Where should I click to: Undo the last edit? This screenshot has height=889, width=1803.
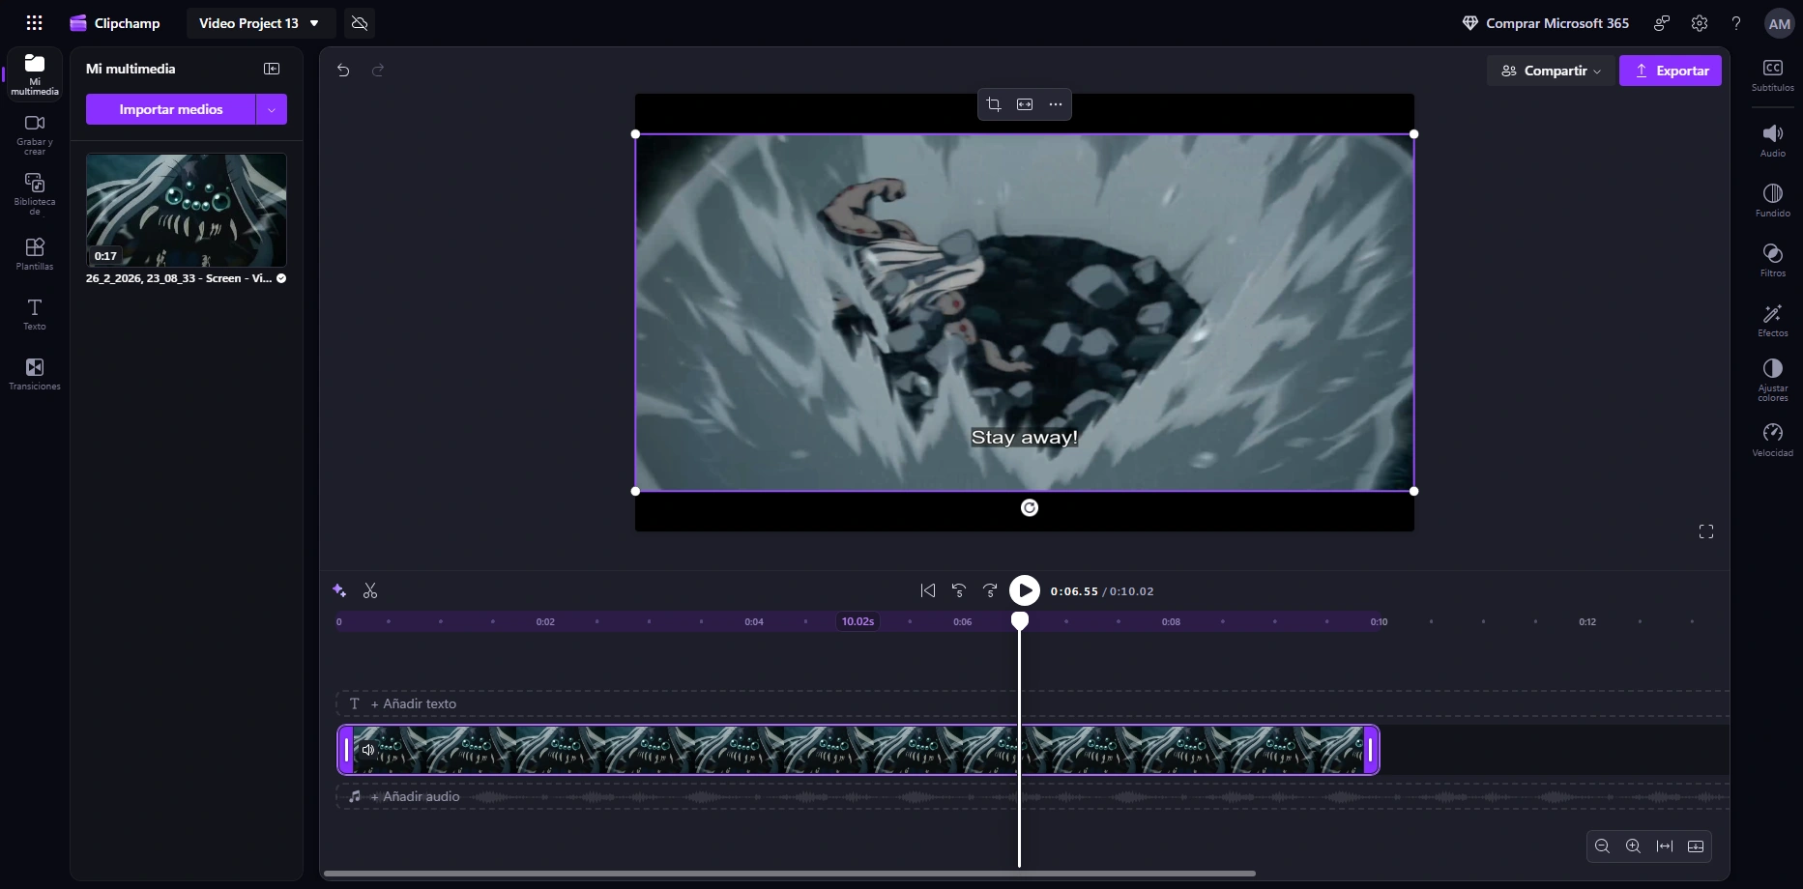pos(343,70)
